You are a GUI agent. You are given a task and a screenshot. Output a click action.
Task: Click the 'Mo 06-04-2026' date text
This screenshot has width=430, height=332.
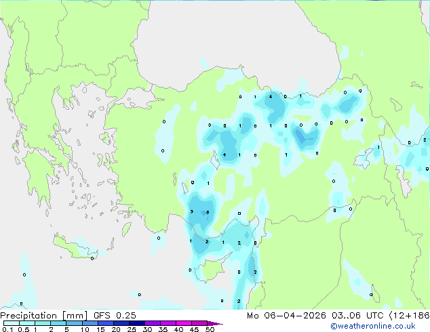pyautogui.click(x=286, y=315)
